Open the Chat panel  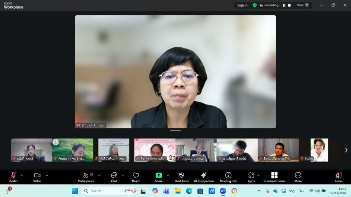[x=114, y=177]
